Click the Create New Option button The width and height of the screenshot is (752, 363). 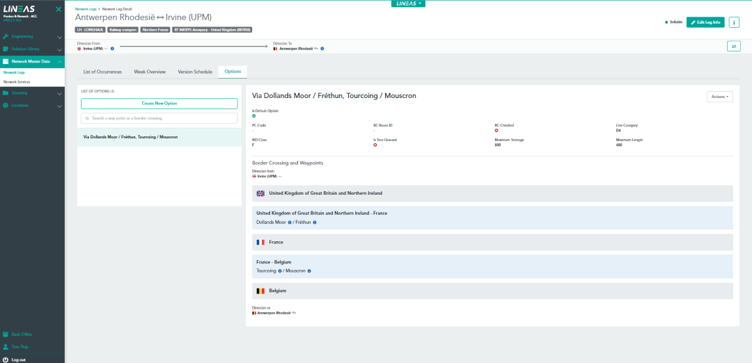(x=159, y=104)
